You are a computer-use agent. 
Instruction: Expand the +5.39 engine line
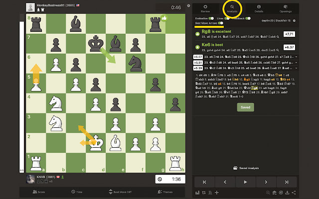(x=296, y=68)
